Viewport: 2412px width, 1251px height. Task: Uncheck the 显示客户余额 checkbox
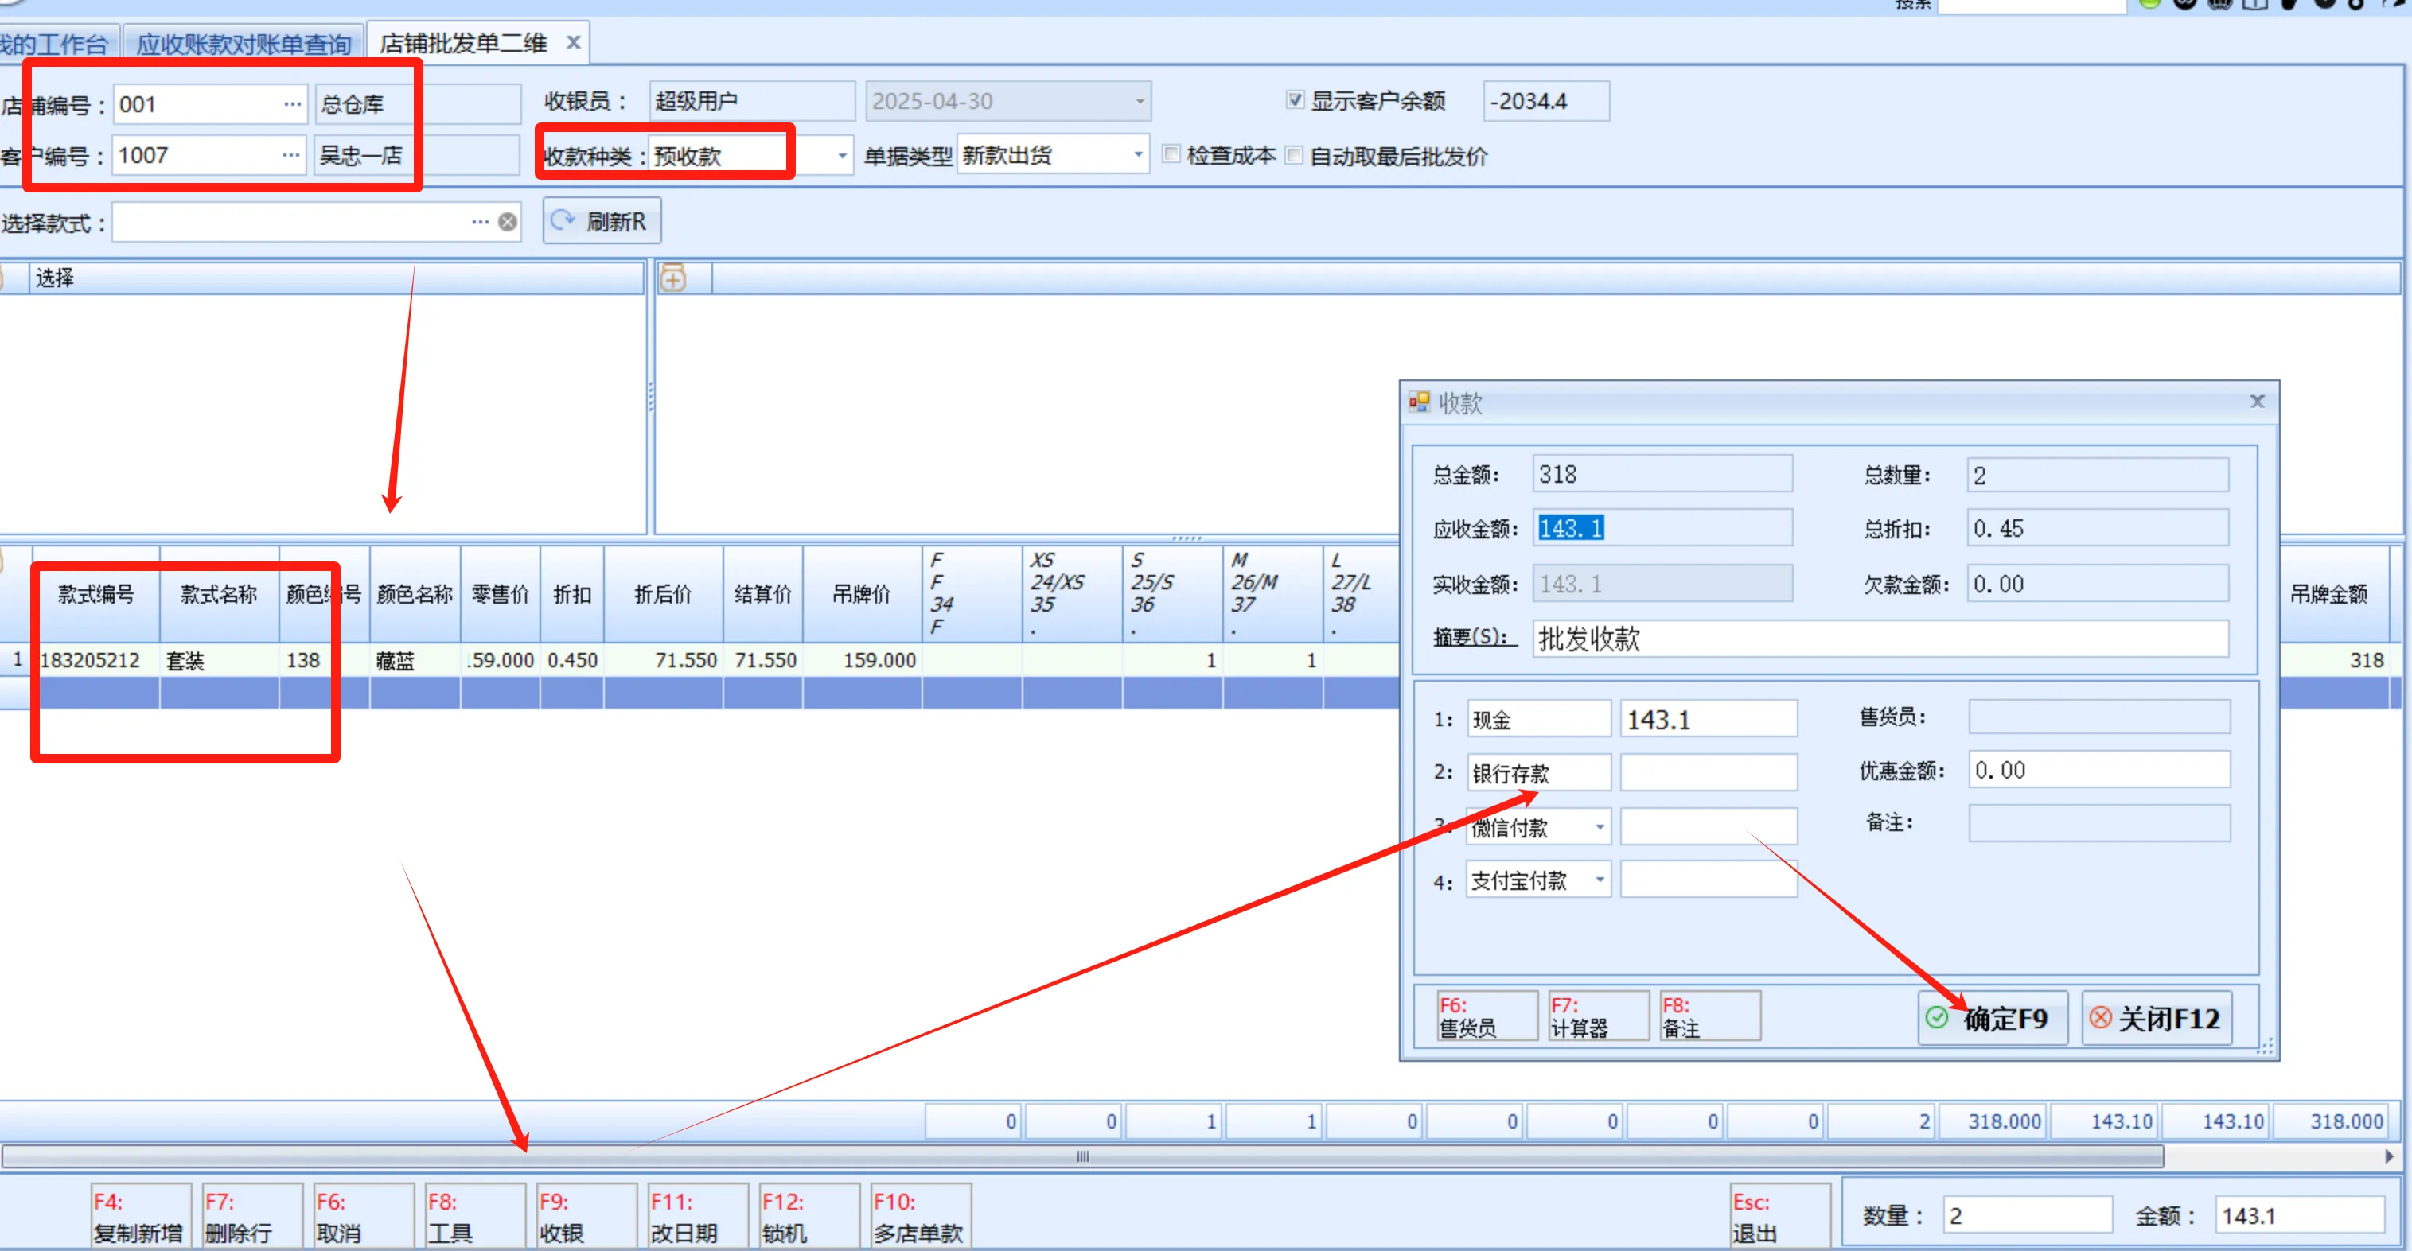tap(1294, 100)
